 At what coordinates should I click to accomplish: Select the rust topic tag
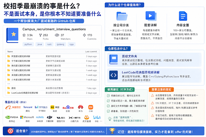click(49, 44)
